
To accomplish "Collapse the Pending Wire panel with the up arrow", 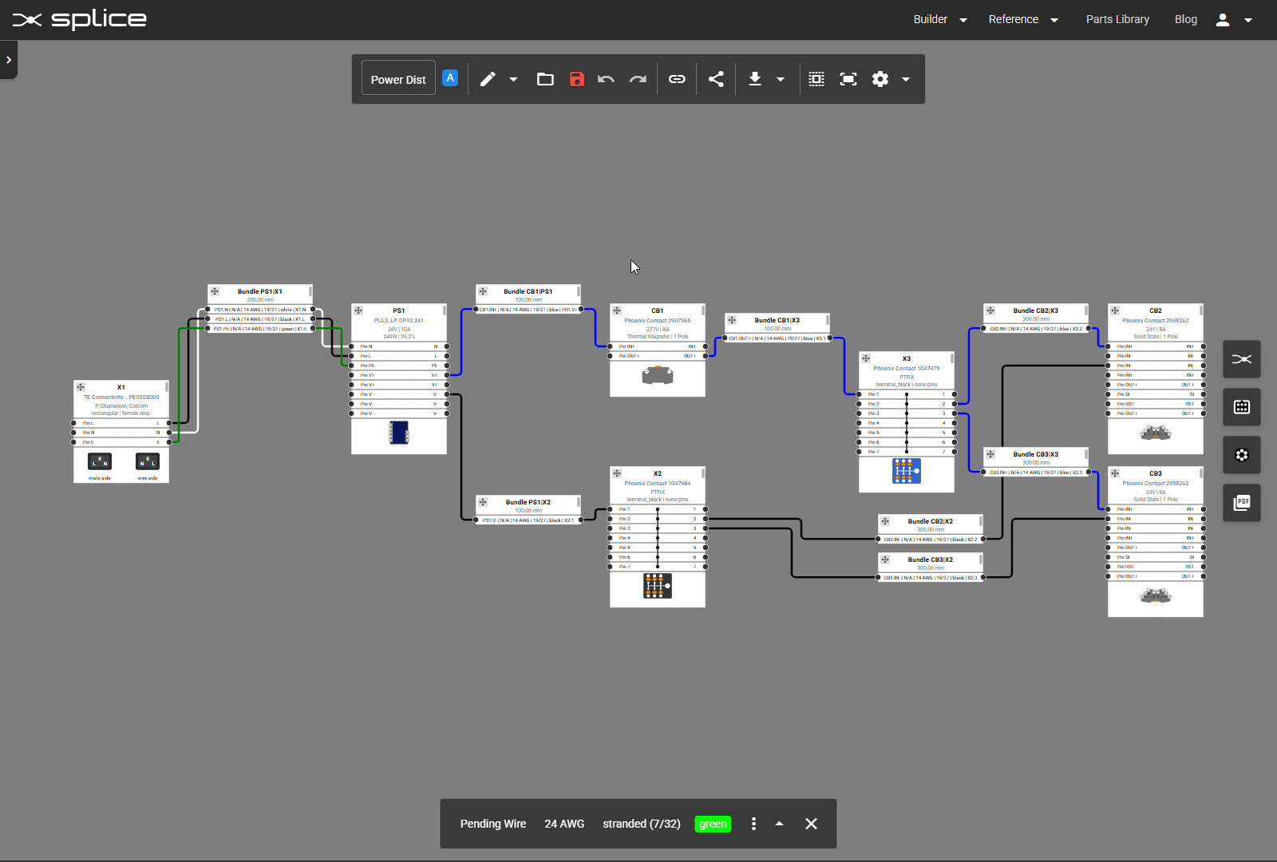I will (780, 824).
